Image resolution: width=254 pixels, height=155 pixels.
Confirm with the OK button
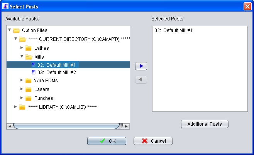tap(107, 141)
